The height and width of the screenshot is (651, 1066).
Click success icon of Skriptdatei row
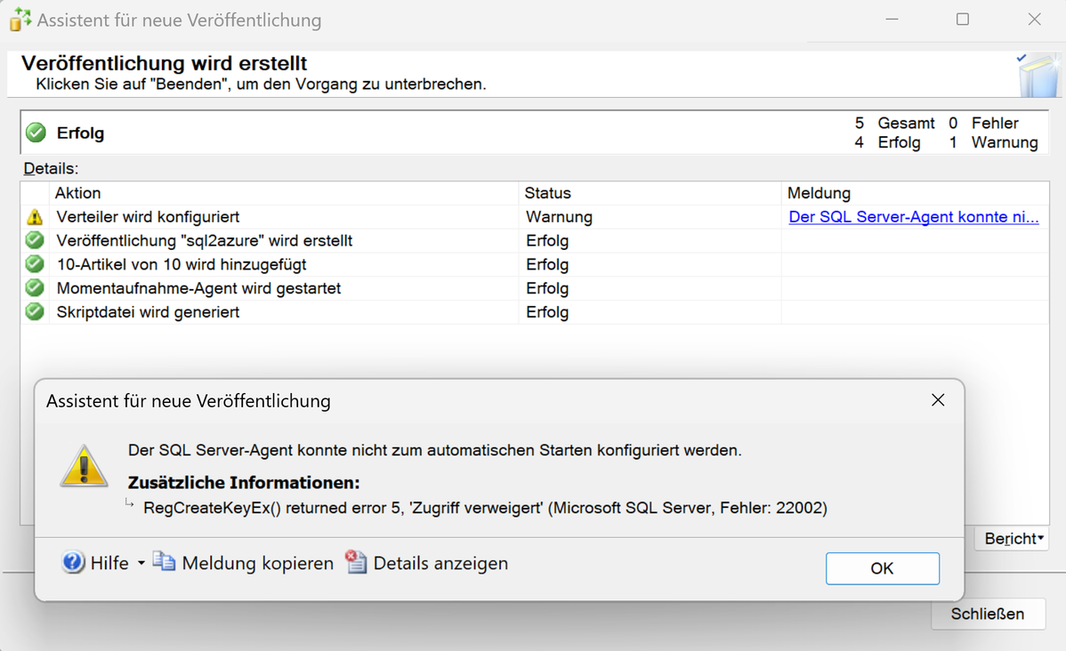(35, 311)
